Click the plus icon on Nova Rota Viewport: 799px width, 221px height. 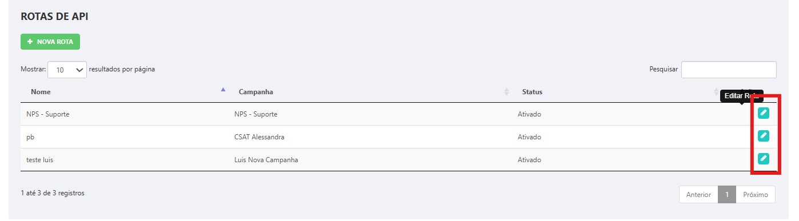pos(30,42)
